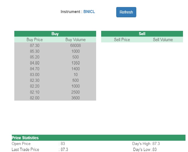Click the blue Refresh button
Image resolution: width=188 pixels, height=152 pixels.
126,12
